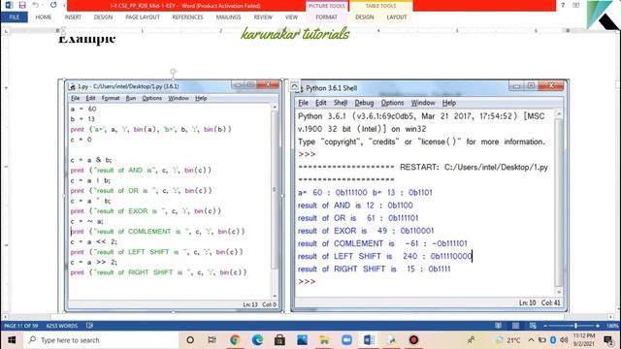Open the FILE tab
Viewport: 621px width, 349px height.
tap(15, 17)
